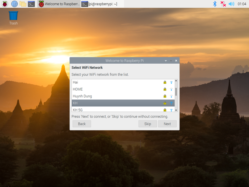Viewport: 249px width, 187px height.
Task: Minimize the Welcome dialog with chevron-down button
Action: tap(166, 61)
